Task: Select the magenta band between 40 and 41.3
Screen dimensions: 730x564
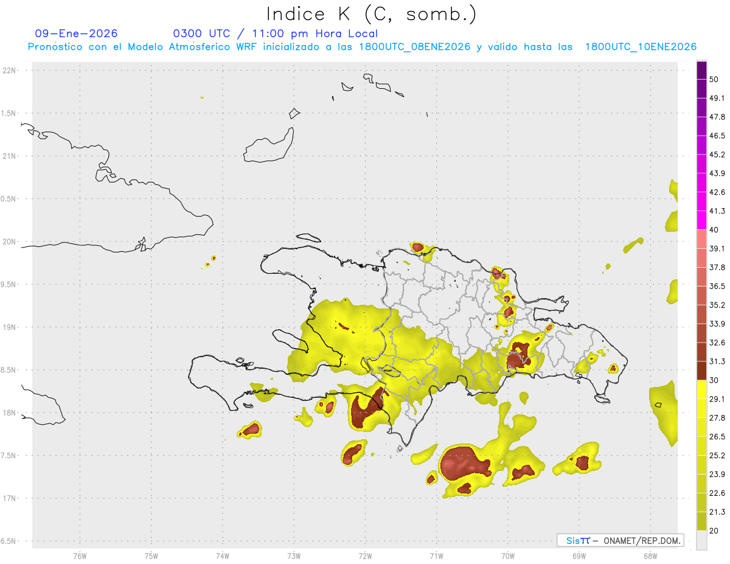Action: point(702,221)
